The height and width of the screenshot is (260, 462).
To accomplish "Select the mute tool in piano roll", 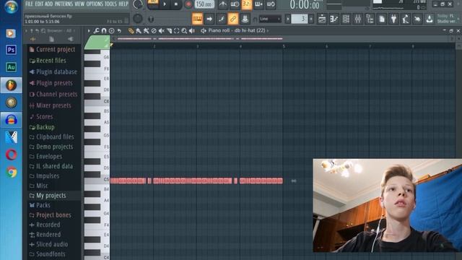I will (161, 30).
